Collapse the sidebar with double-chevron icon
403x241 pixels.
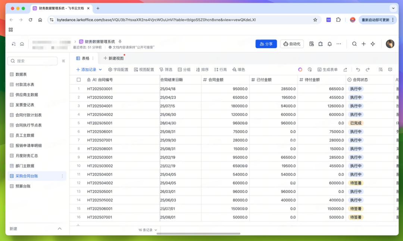[63, 61]
